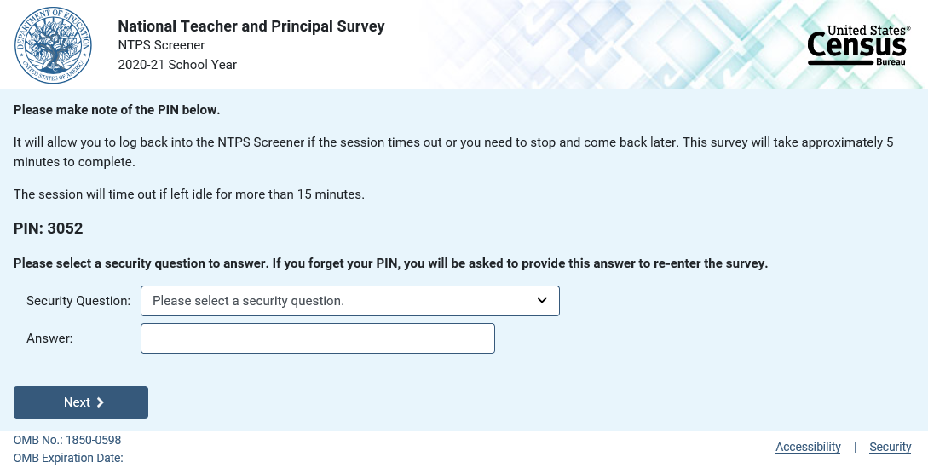Click the Department of Education seal
The width and height of the screenshot is (928, 474).
point(53,44)
